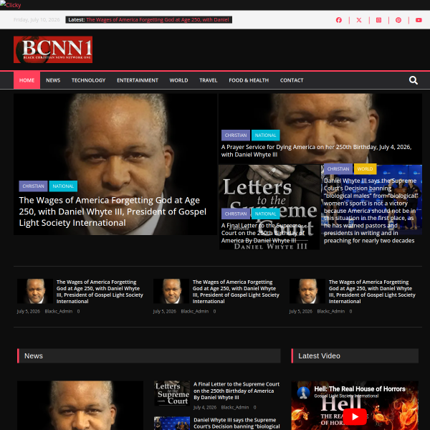Open the X (Twitter) social icon
Screen dimensions: 430x430
pyautogui.click(x=359, y=20)
